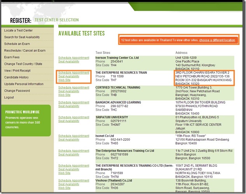
Task: Click Iverson Training Center Co. Ltd name
Action: click(x=117, y=58)
